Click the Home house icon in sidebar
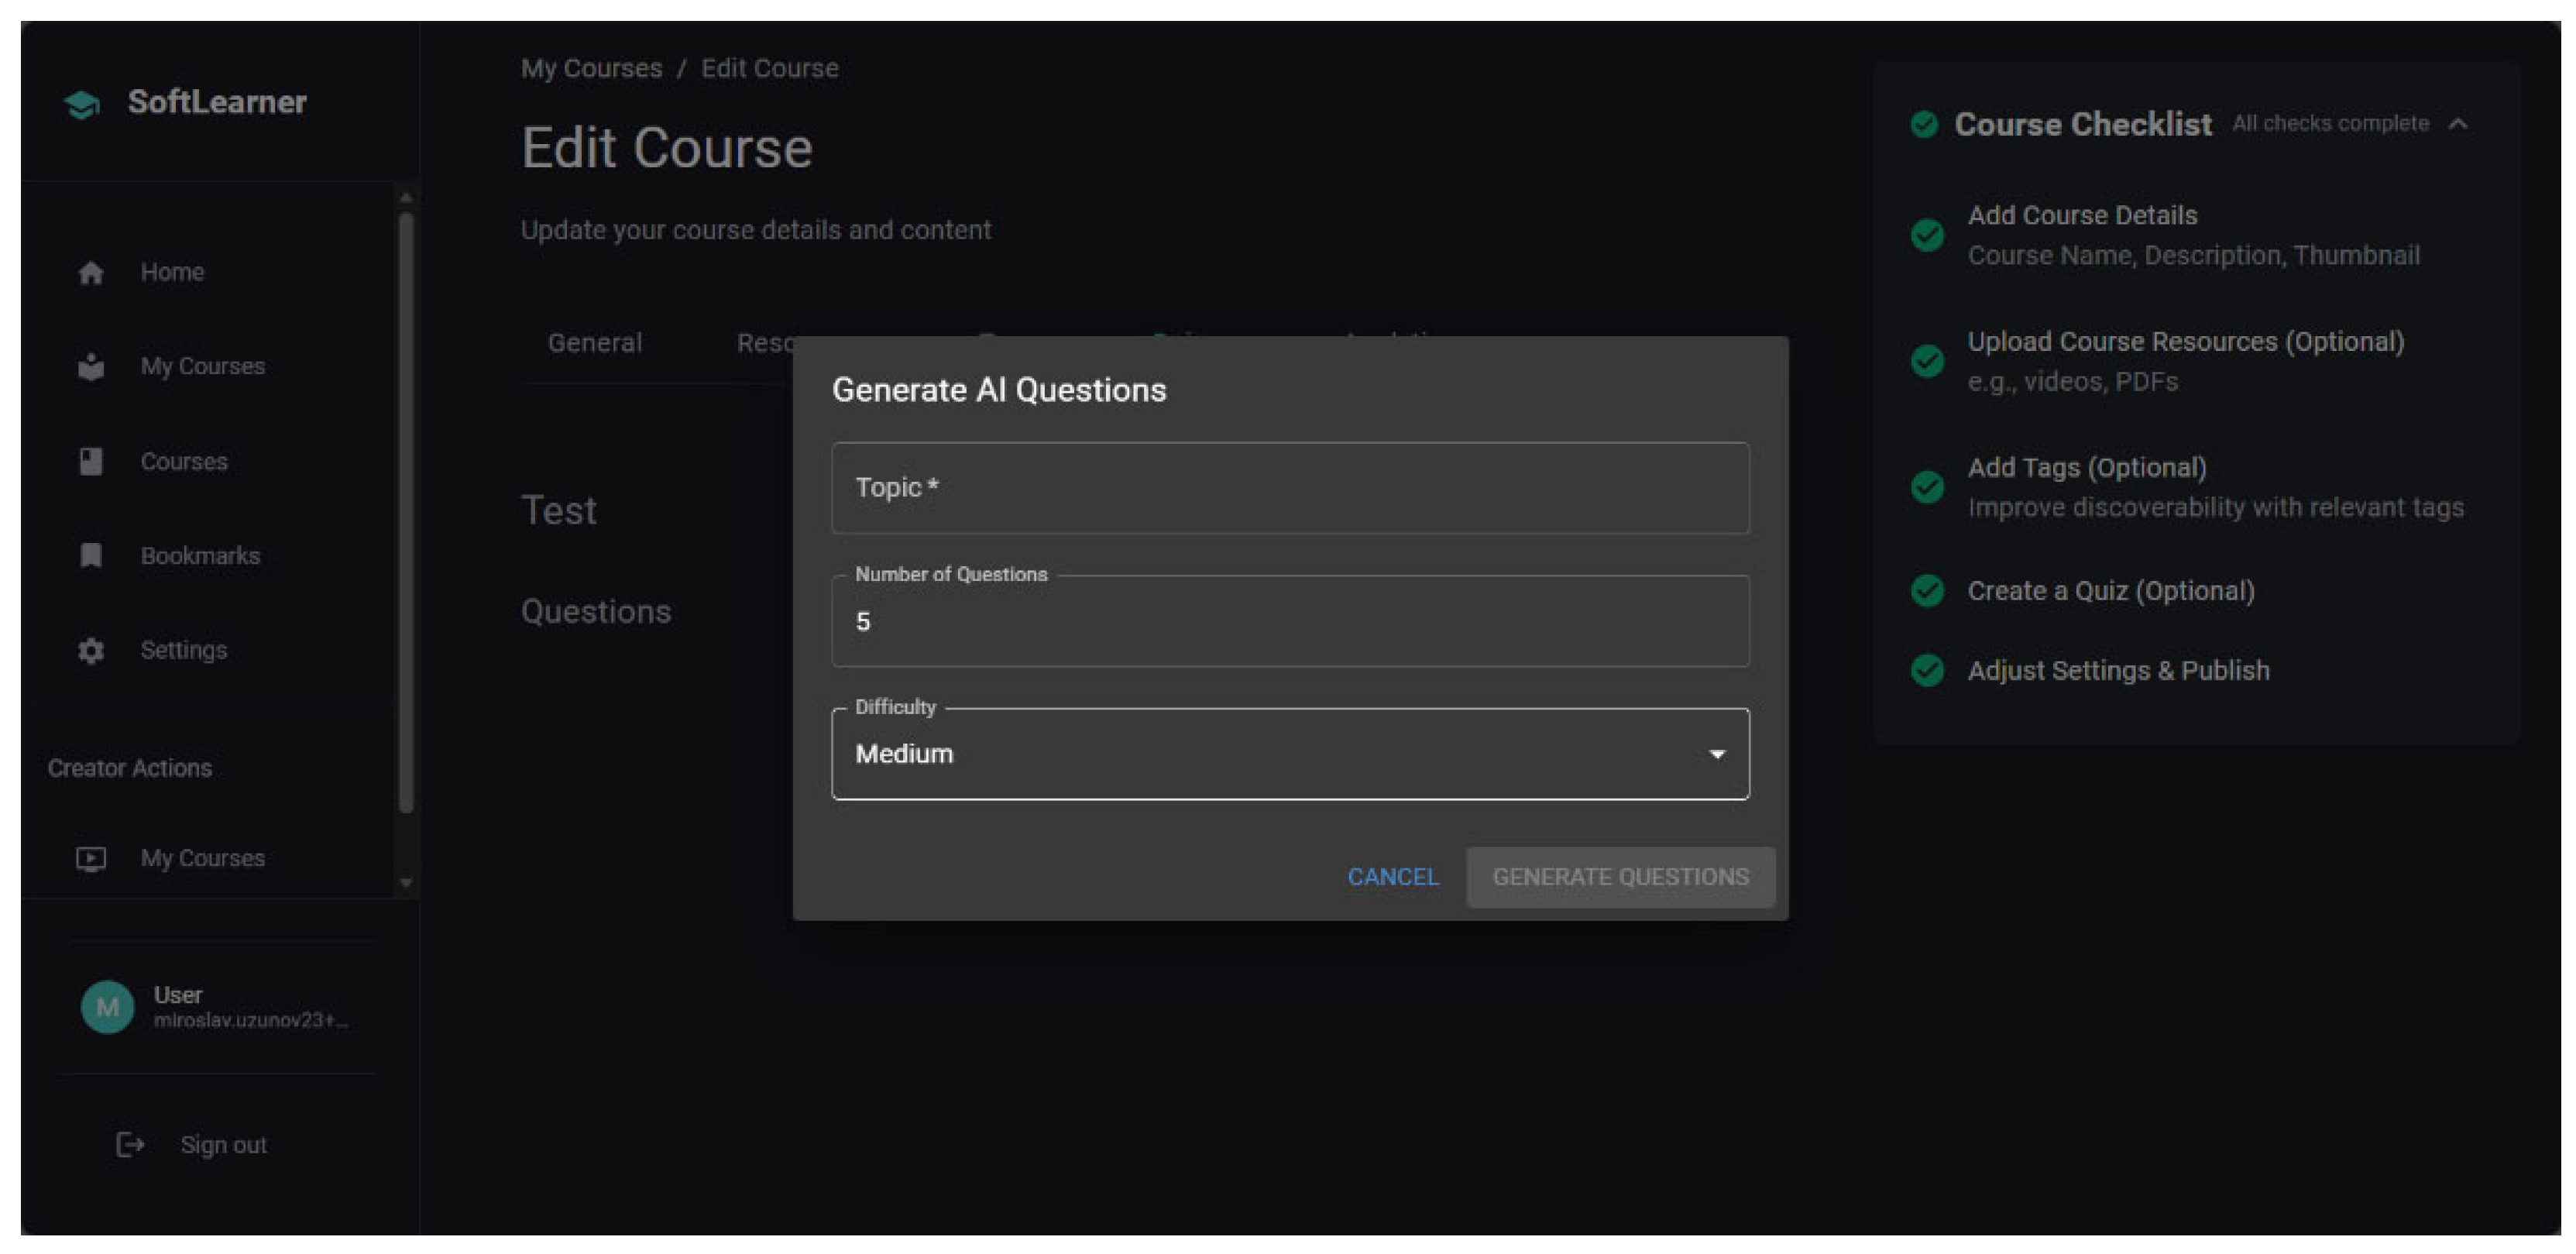2576x1254 pixels. (91, 273)
